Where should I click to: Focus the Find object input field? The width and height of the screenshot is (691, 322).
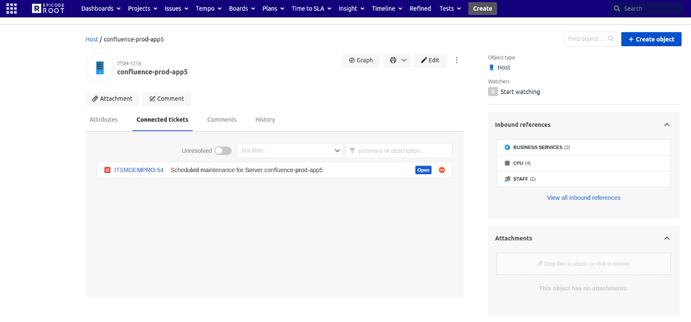[591, 39]
